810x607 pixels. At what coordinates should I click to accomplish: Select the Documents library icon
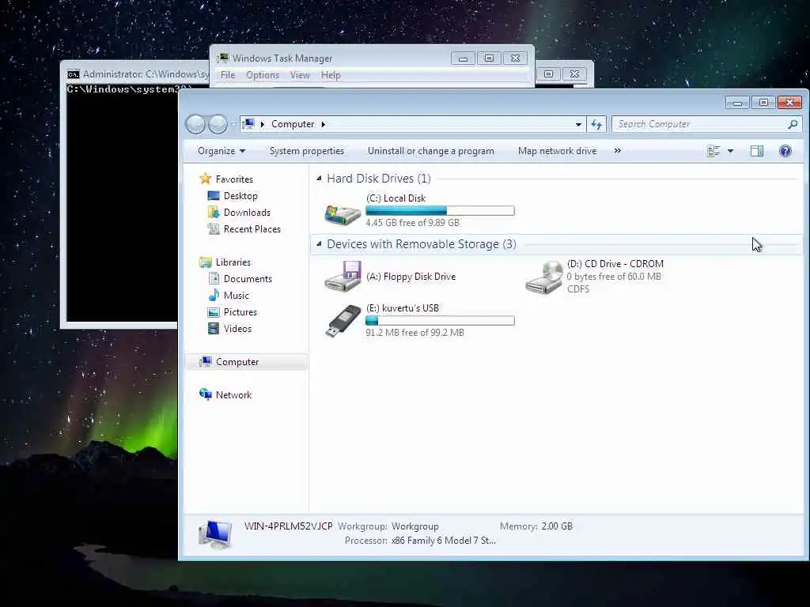pos(214,279)
